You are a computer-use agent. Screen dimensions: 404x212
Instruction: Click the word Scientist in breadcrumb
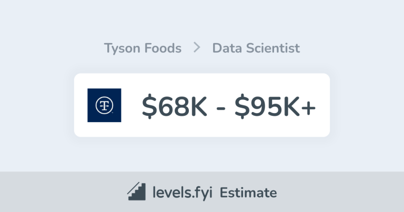coord(273,48)
